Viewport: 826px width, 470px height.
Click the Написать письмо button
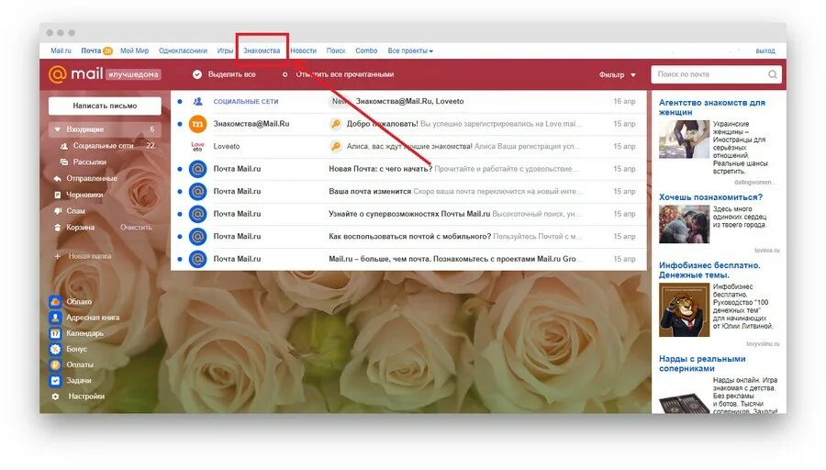click(105, 106)
